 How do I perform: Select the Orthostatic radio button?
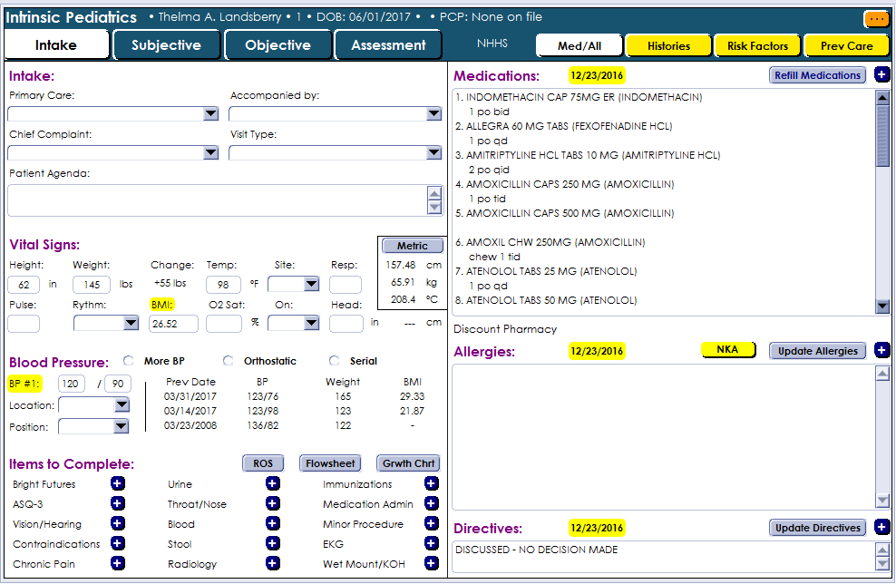[229, 361]
